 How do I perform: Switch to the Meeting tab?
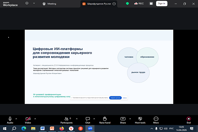coord(49,4)
